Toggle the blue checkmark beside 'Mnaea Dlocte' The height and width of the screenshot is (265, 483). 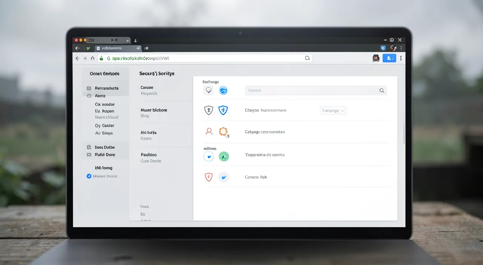click(89, 176)
